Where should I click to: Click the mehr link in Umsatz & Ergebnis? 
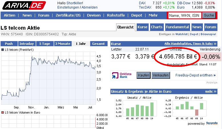(x=211, y=91)
